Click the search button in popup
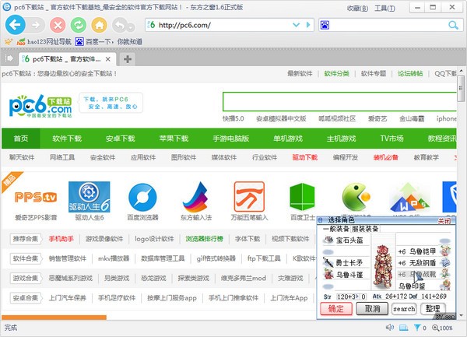The image size is (467, 337). tap(404, 309)
